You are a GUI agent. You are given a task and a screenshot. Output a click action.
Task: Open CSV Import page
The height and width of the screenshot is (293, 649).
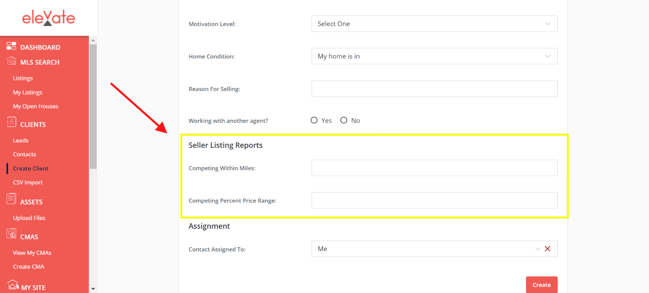tap(28, 183)
